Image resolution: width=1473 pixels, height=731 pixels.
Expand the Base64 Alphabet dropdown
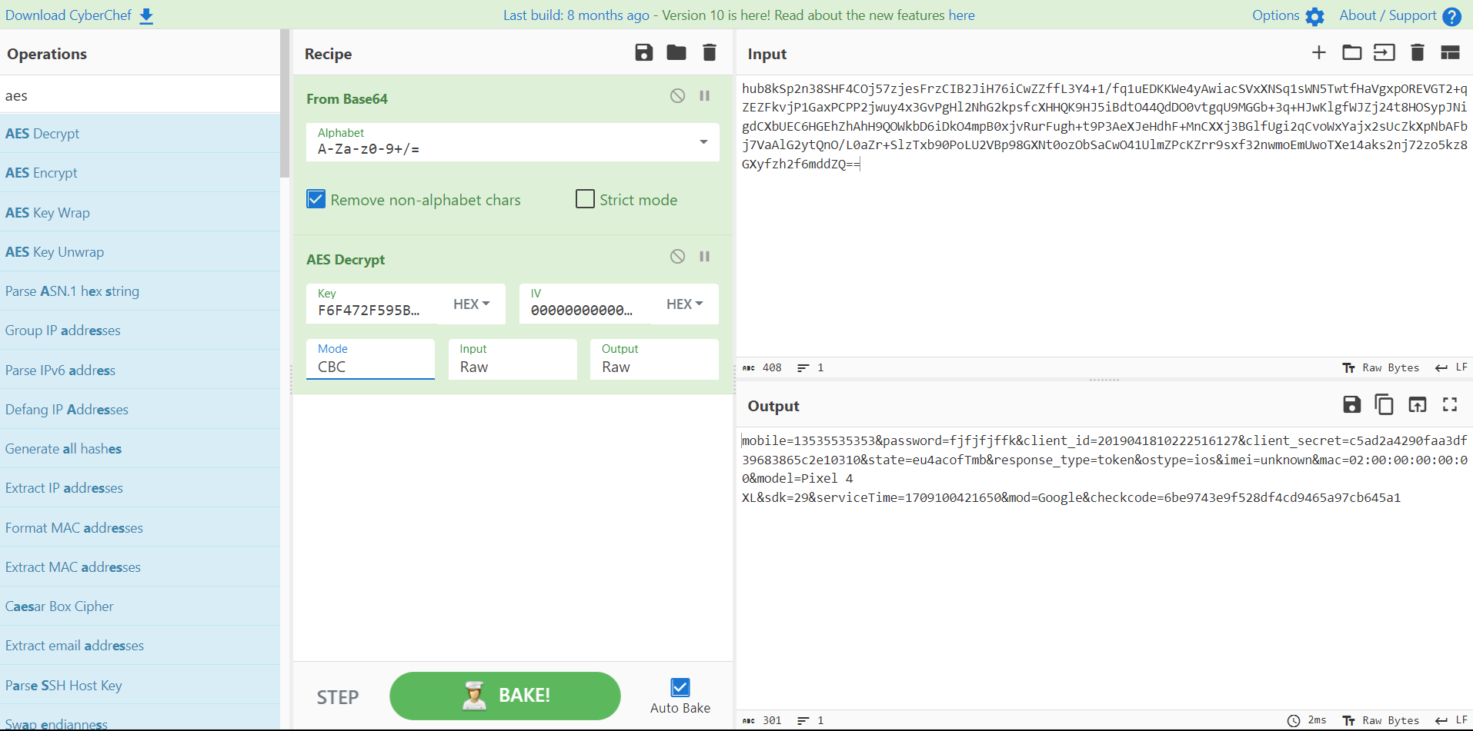(x=703, y=142)
